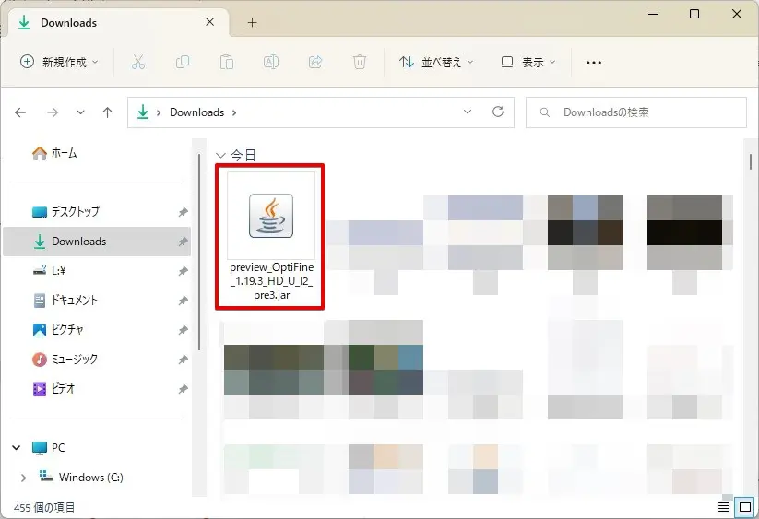
Task: Click the Share icon in toolbar
Action: [x=315, y=62]
